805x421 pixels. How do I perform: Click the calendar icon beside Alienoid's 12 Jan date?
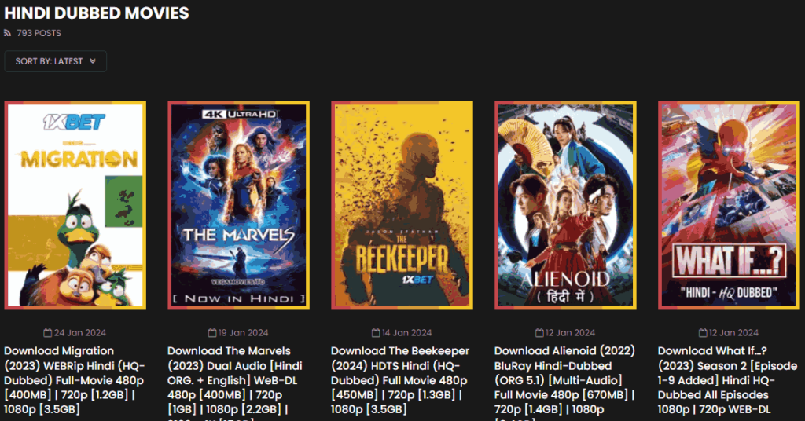click(x=539, y=333)
